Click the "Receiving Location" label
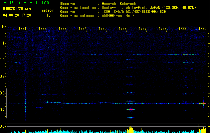This screenshot has height=133, width=210. [78, 8]
